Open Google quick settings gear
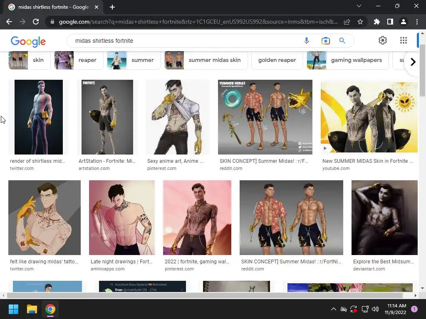The height and width of the screenshot is (319, 426). tap(383, 40)
